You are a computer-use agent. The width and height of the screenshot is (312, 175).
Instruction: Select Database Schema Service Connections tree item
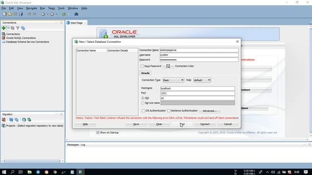point(27,42)
